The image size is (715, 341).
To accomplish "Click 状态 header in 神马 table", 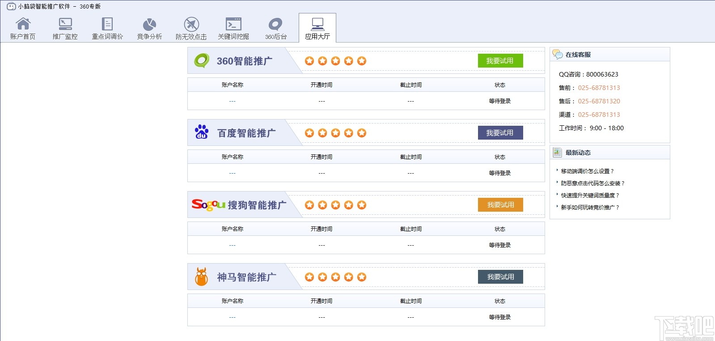I will coord(500,301).
